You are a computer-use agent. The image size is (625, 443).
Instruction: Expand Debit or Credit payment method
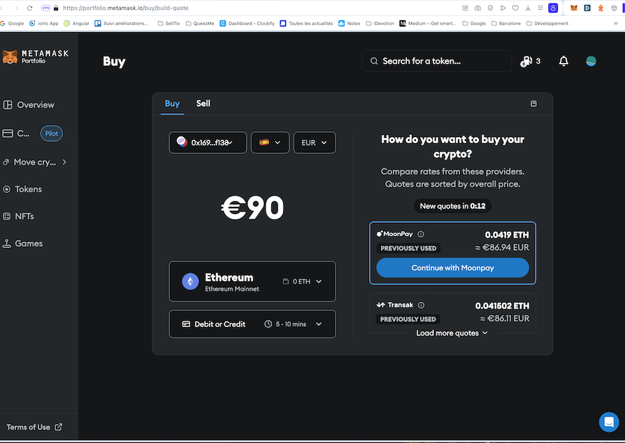coord(252,324)
